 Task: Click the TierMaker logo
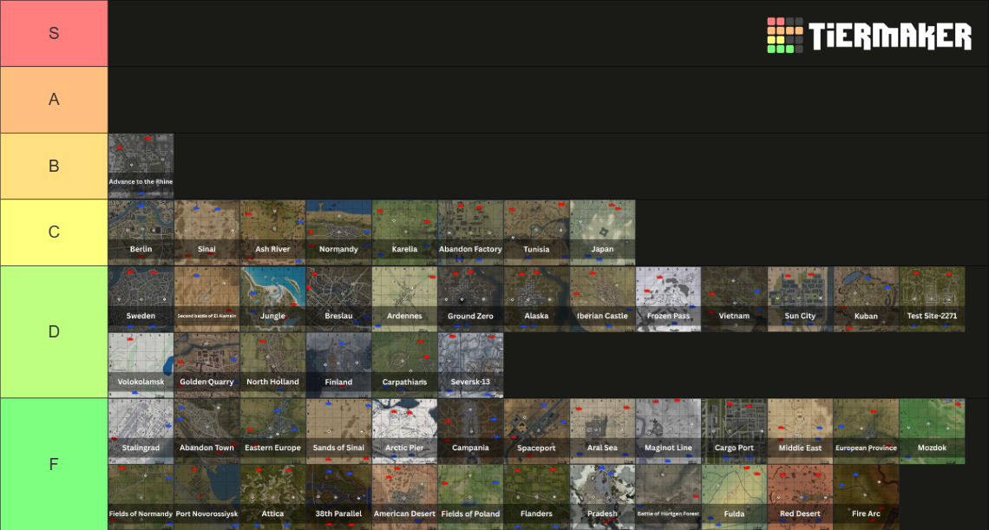pos(869,35)
